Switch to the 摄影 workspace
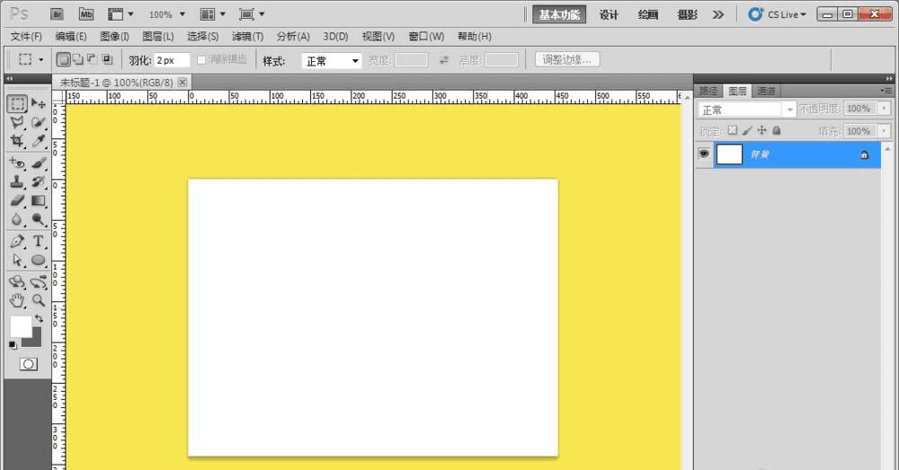 pos(687,14)
